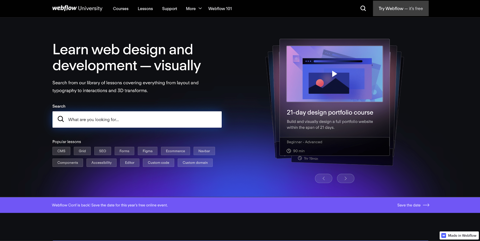Click the clock icon beside 90 min
The width and height of the screenshot is (480, 241).
pos(289,151)
